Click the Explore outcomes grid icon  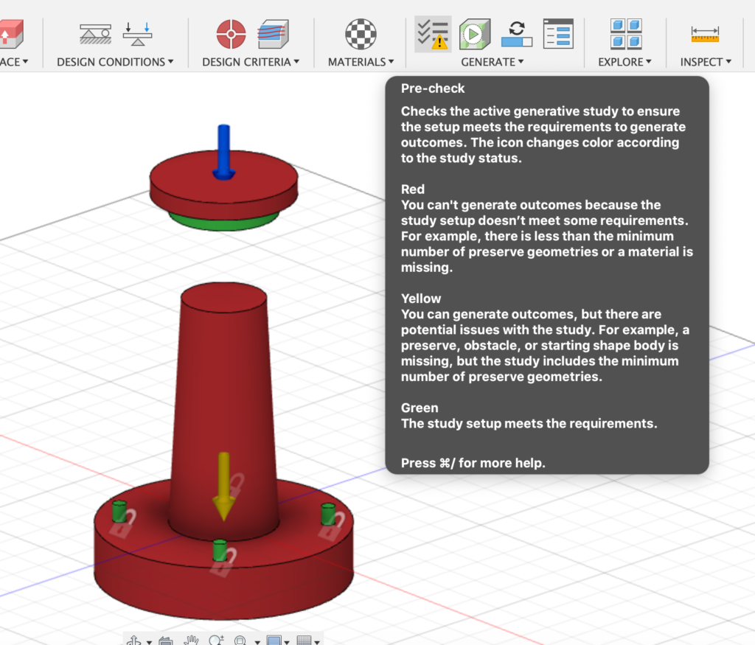[x=625, y=33]
